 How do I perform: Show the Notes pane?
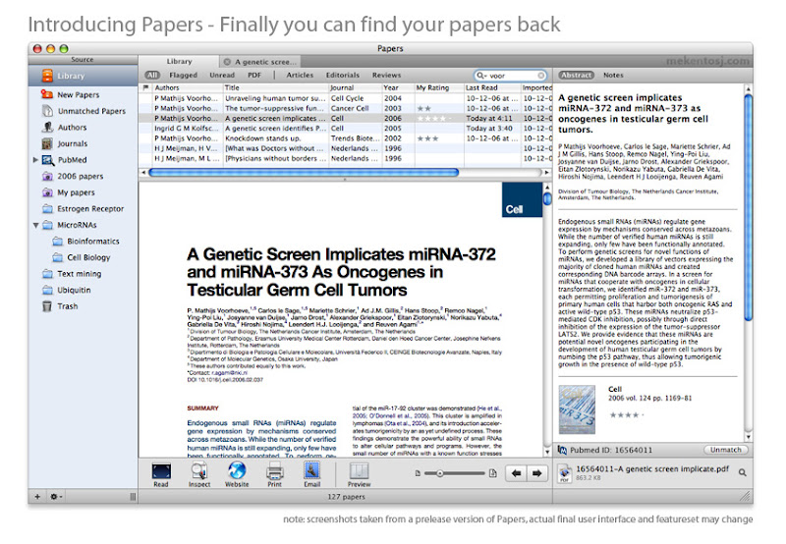coord(613,76)
